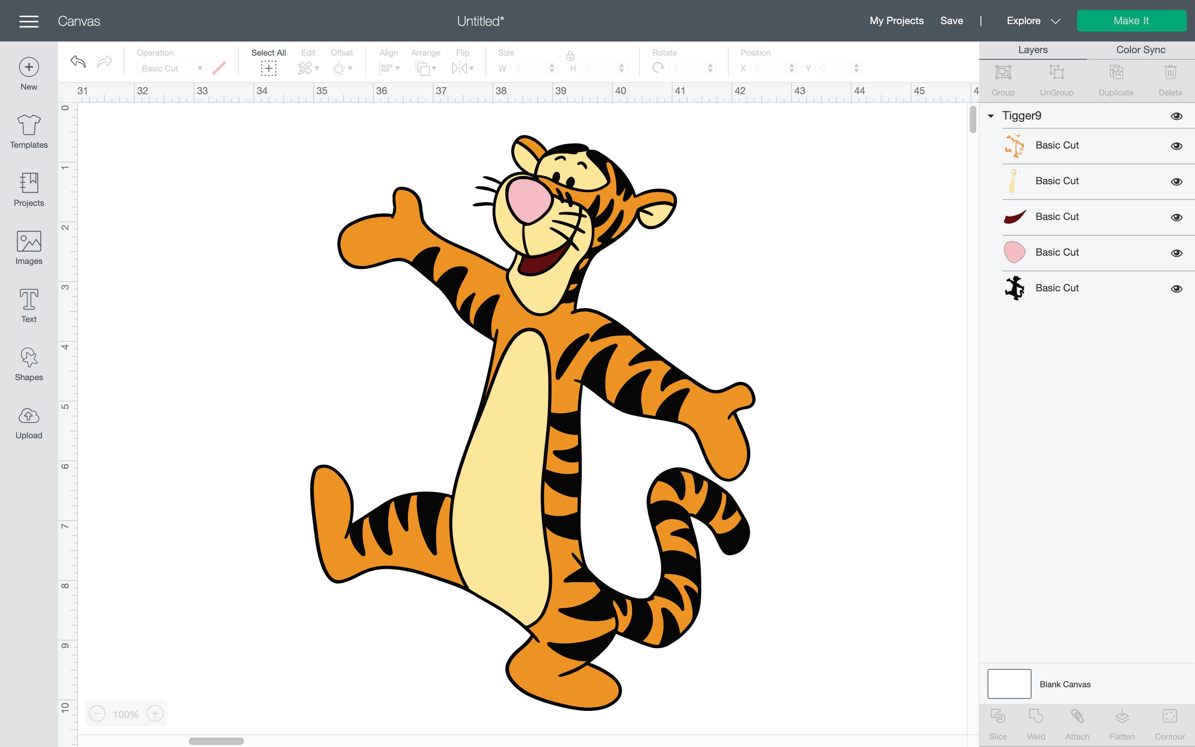Open the Operation Basic Cut dropdown
The height and width of the screenshot is (747, 1195).
tap(171, 68)
